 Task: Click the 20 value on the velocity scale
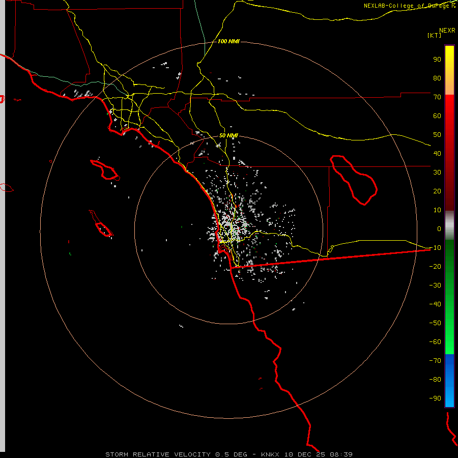(x=437, y=191)
